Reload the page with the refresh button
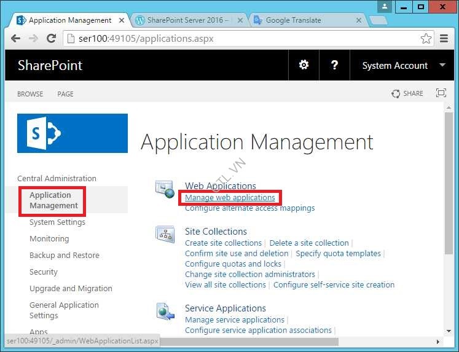Viewport: 459px width, 352px height. [52, 38]
